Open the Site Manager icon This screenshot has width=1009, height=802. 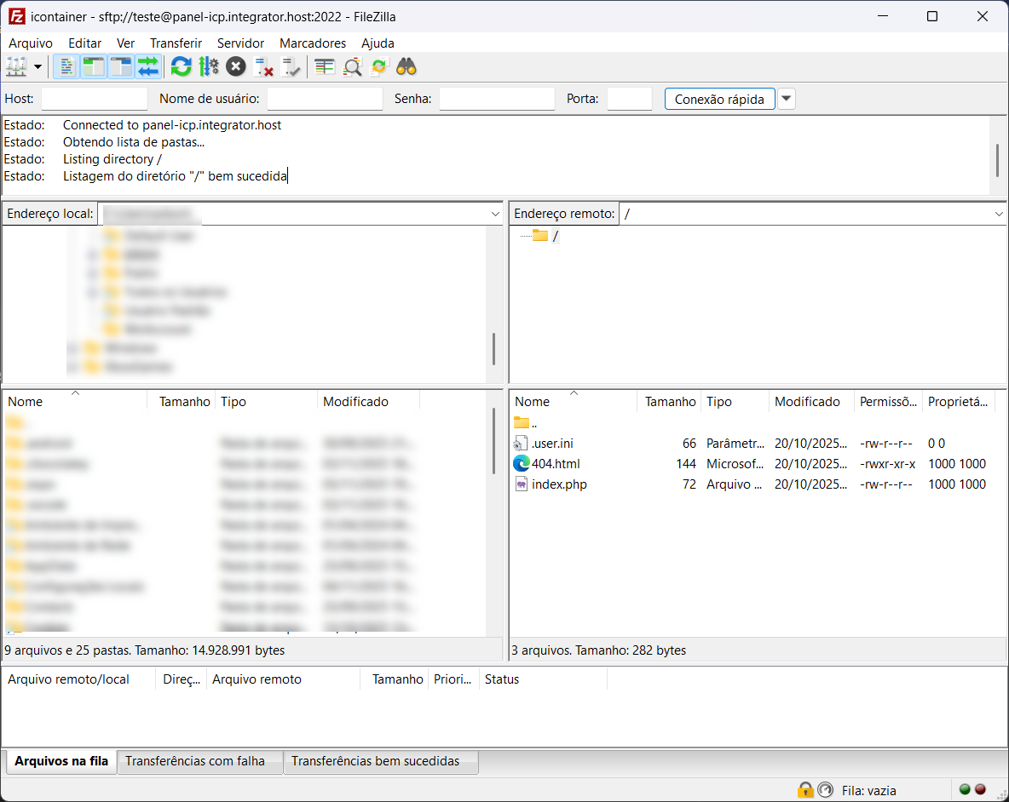15,66
